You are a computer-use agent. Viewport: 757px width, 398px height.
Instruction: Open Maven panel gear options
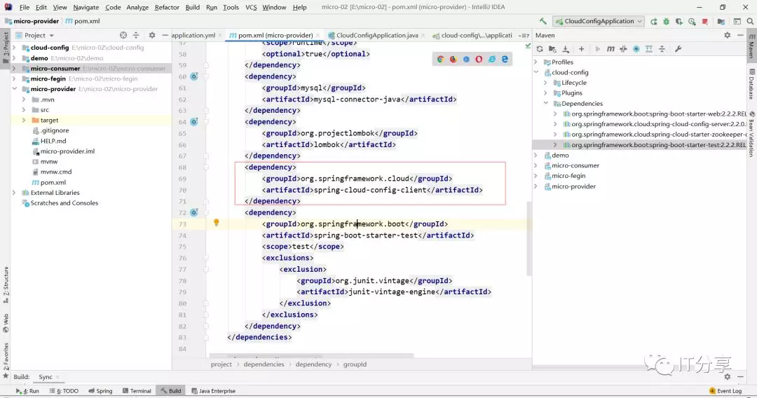pyautogui.click(x=728, y=35)
